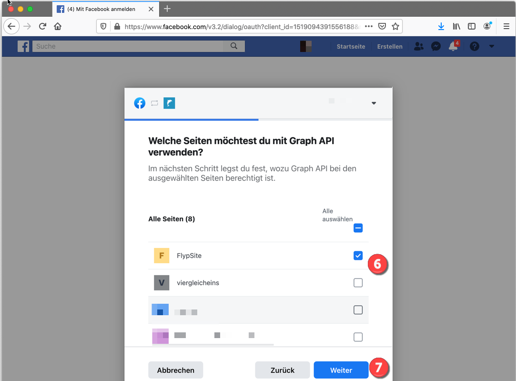Open a new browser tab
516x381 pixels.
click(x=167, y=9)
